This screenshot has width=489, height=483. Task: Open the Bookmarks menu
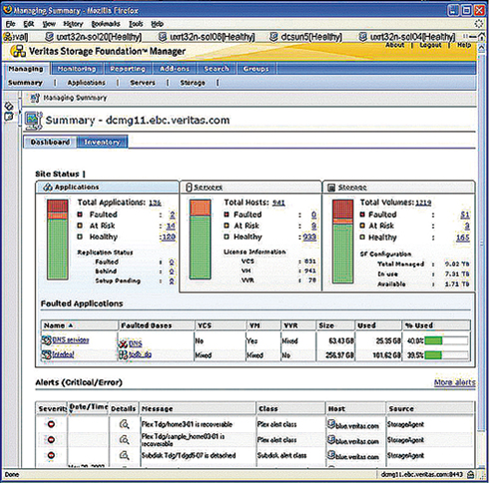tap(106, 24)
